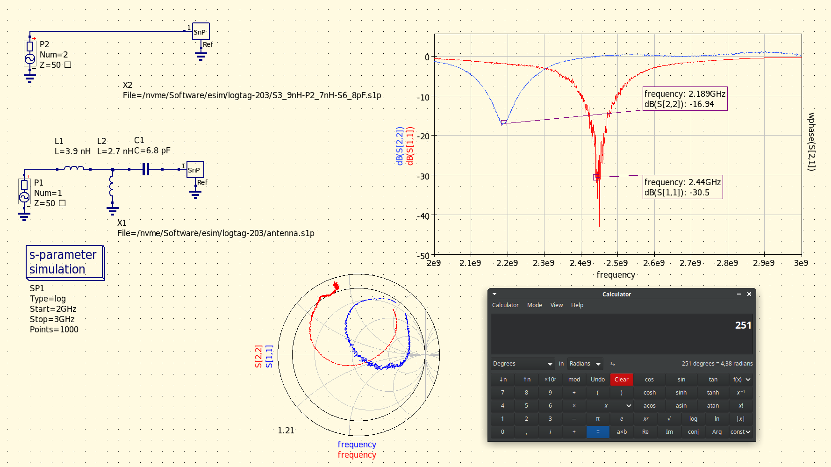Viewport: 831px width, 467px height.
Task: Open the Degrees source unit dropdown
Action: click(x=523, y=364)
